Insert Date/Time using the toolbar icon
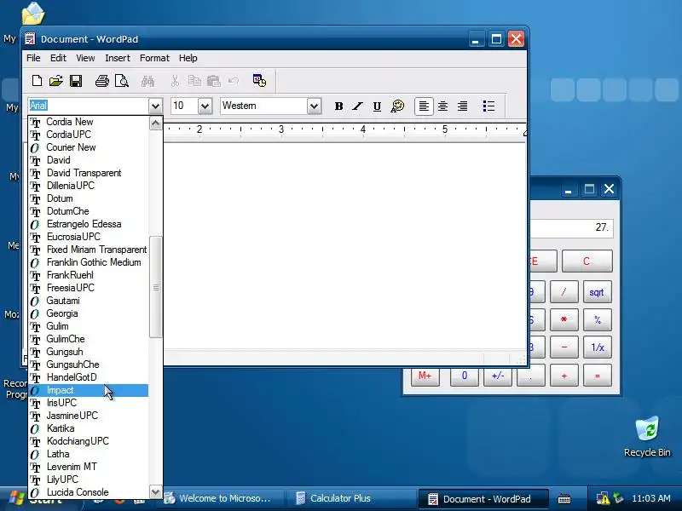 [259, 80]
